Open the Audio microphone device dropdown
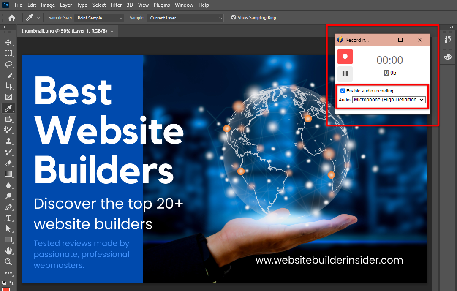 pos(389,100)
